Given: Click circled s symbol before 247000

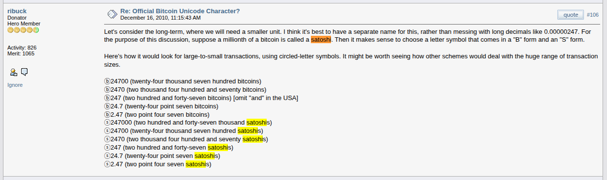Looking at the screenshot, I should 108,123.
